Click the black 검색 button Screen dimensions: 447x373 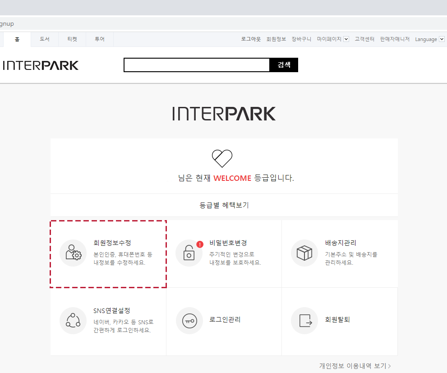[284, 65]
